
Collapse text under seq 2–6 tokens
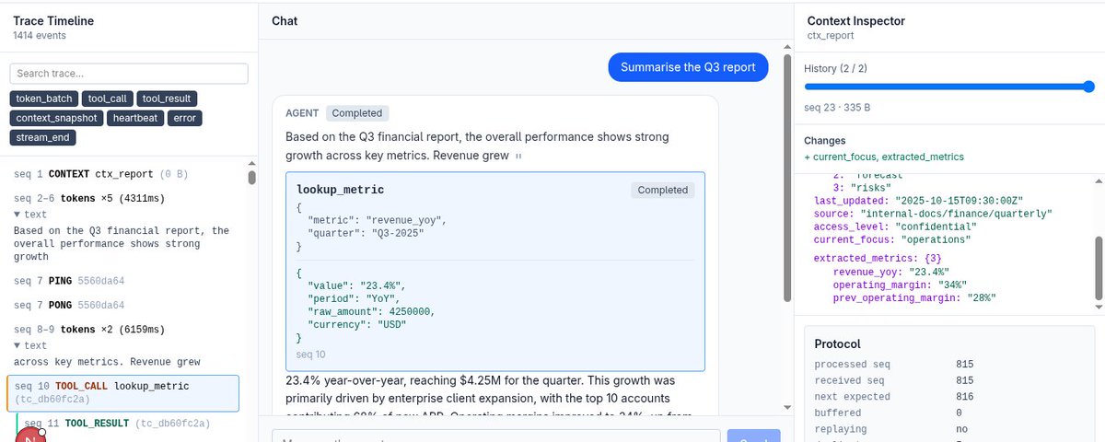click(x=31, y=214)
